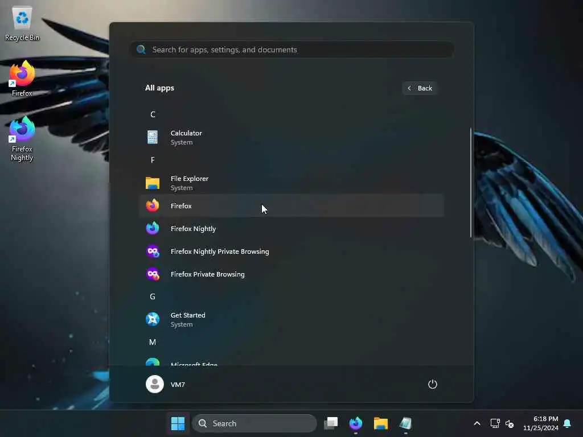Click the muted volume tray icon

(x=510, y=423)
